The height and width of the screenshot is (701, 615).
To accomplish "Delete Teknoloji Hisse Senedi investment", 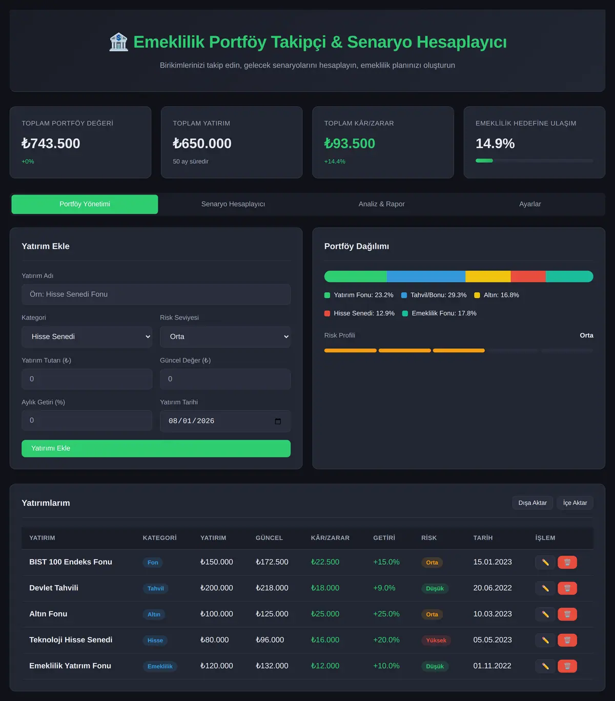I will point(567,640).
